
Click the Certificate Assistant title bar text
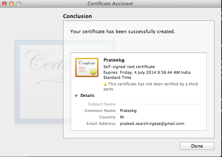(110, 4)
